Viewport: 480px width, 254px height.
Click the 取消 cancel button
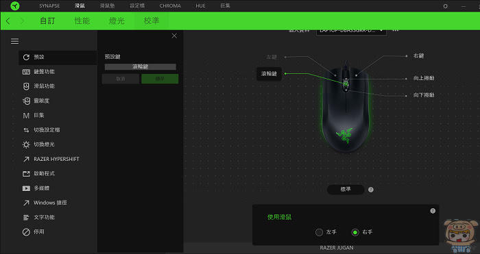(x=120, y=79)
